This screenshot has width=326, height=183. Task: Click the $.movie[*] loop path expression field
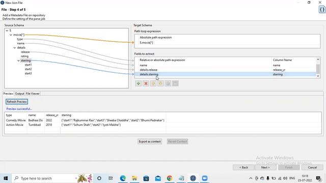[x=227, y=43]
